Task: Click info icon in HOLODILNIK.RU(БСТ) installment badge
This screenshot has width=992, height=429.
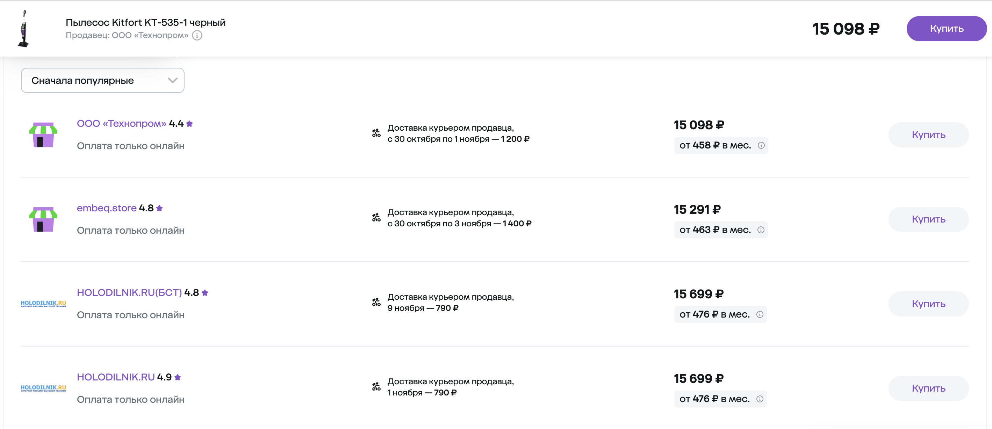Action: (760, 315)
